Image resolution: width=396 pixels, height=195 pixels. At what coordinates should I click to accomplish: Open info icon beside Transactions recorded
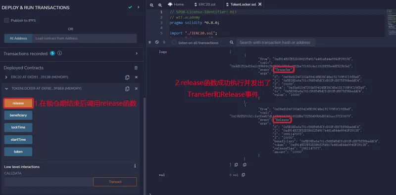[59, 53]
